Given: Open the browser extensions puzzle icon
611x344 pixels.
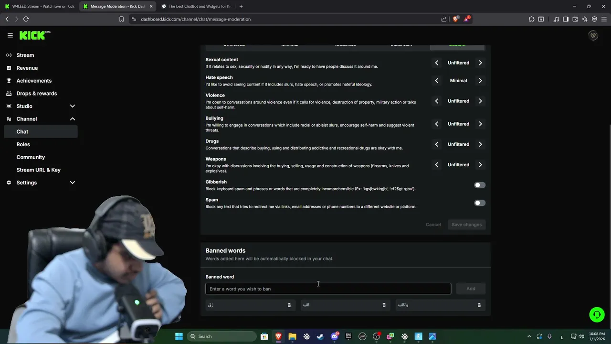Looking at the screenshot, I should pyautogui.click(x=531, y=19).
